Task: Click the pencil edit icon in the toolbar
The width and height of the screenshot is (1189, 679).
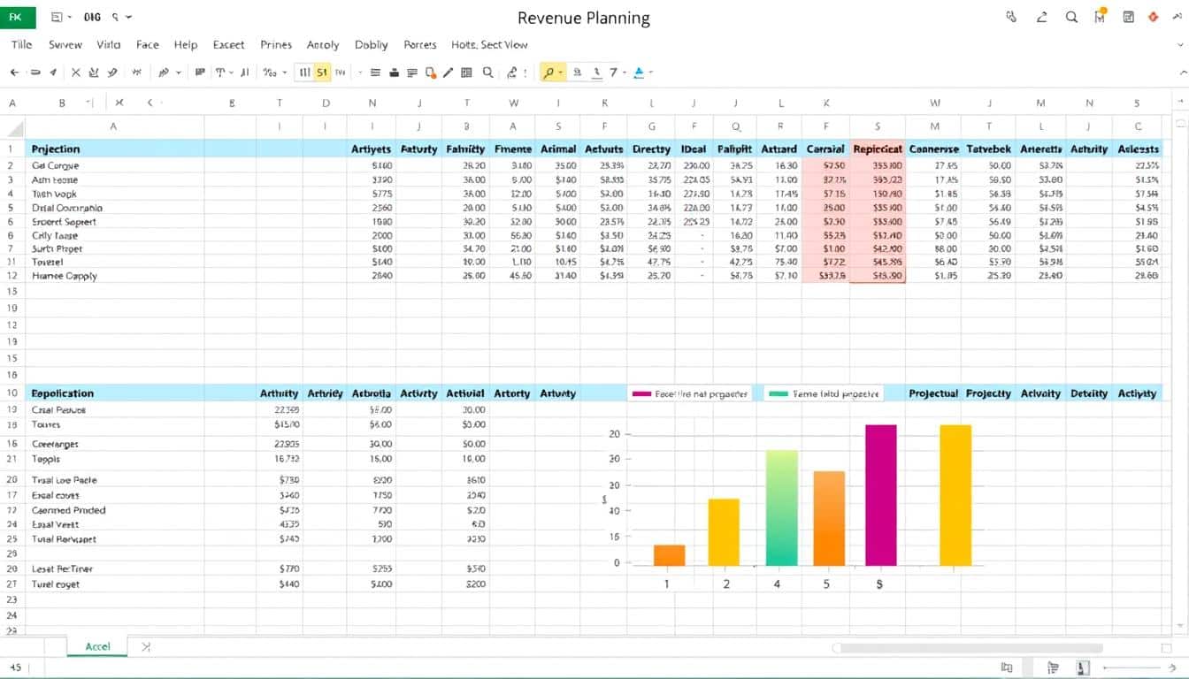Action: click(x=448, y=72)
